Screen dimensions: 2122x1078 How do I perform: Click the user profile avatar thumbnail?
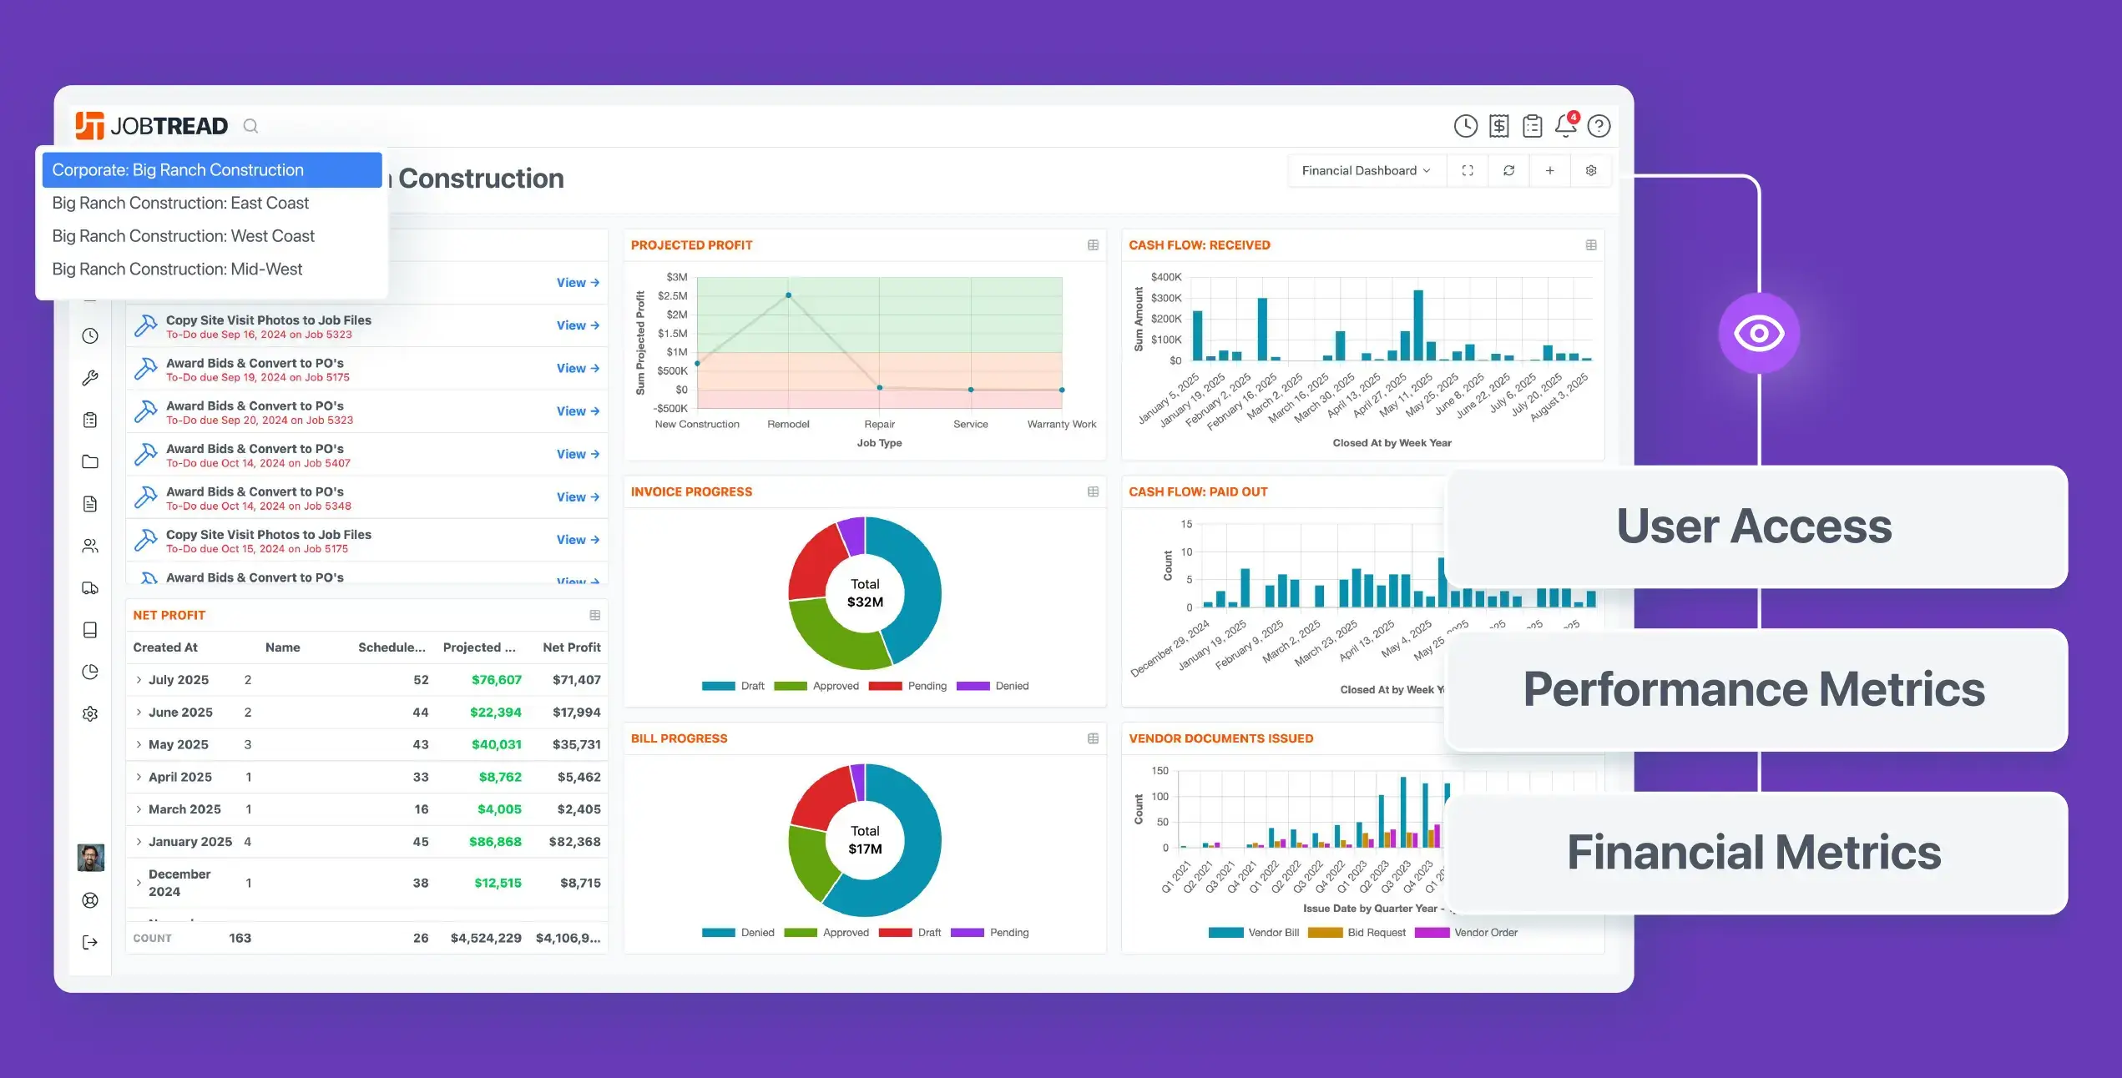(90, 857)
